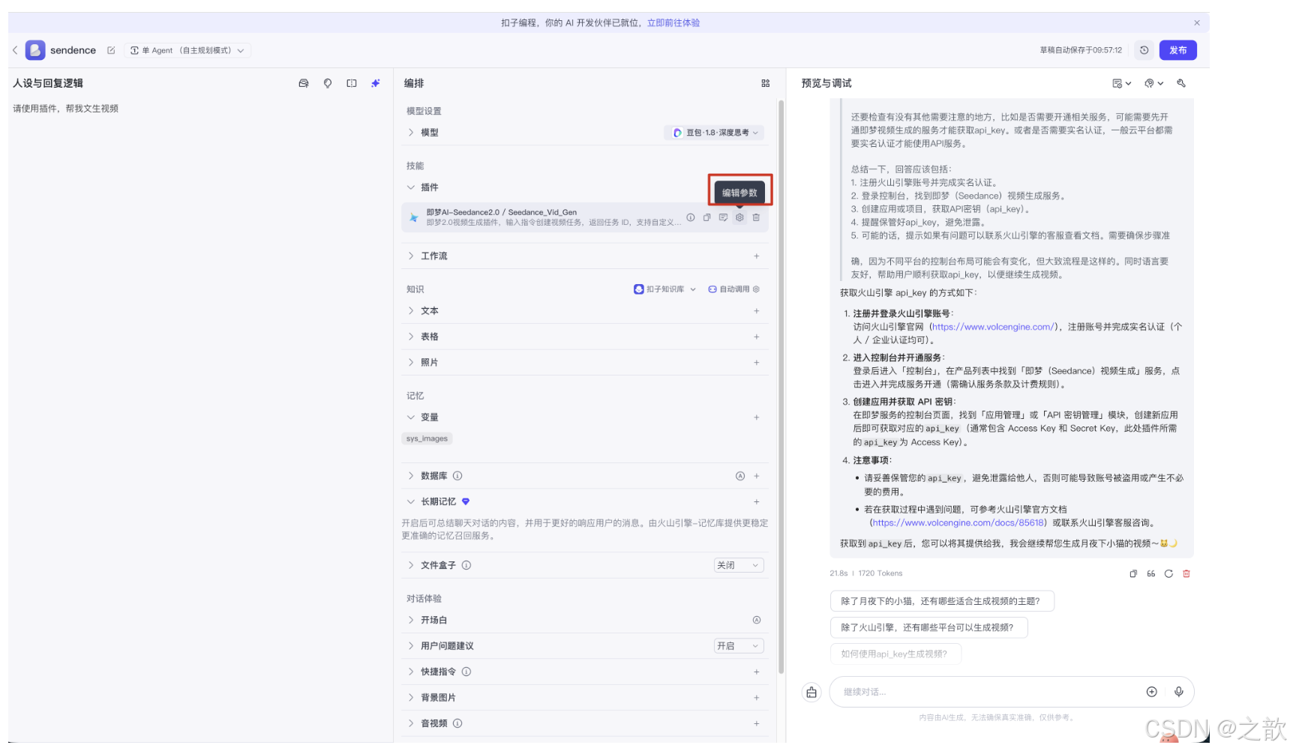Expand the 工作流 section
The image size is (1290, 751).
411,256
